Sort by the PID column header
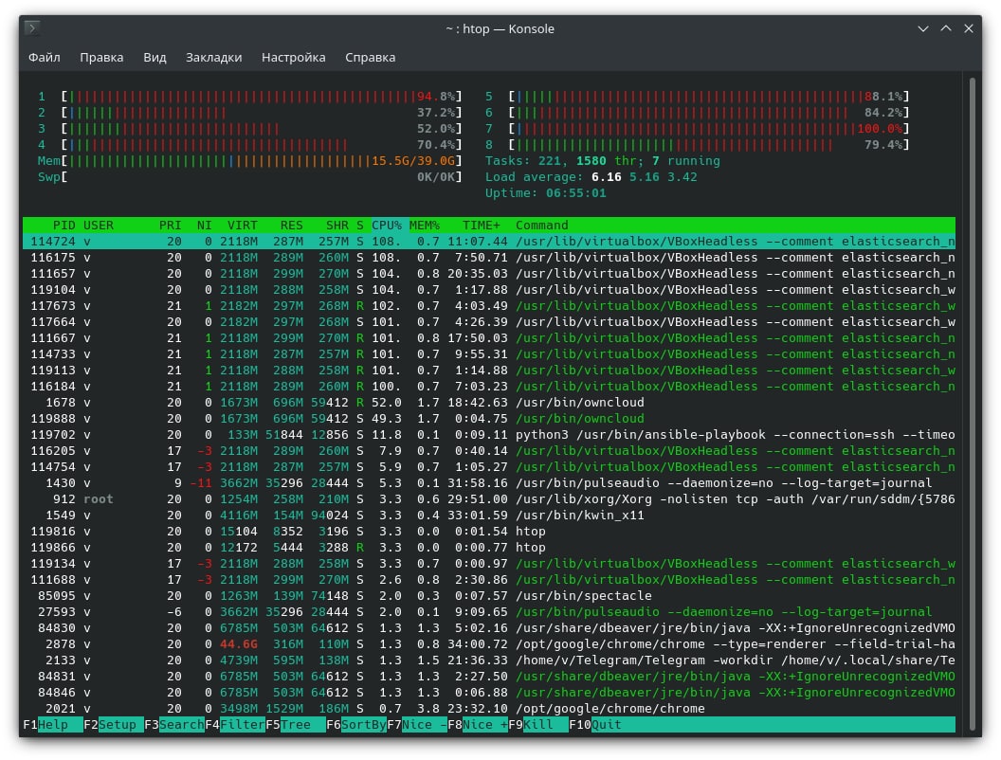The width and height of the screenshot is (1001, 760). 64,226
